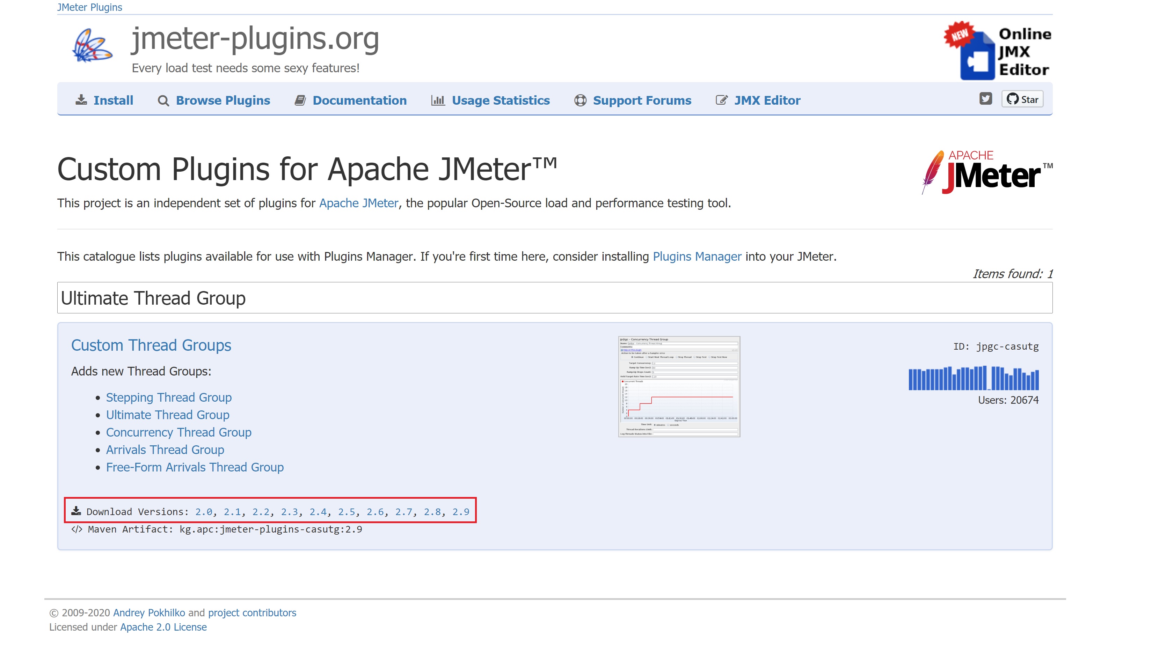
Task: Select the Items found: 1 text
Action: click(1012, 274)
